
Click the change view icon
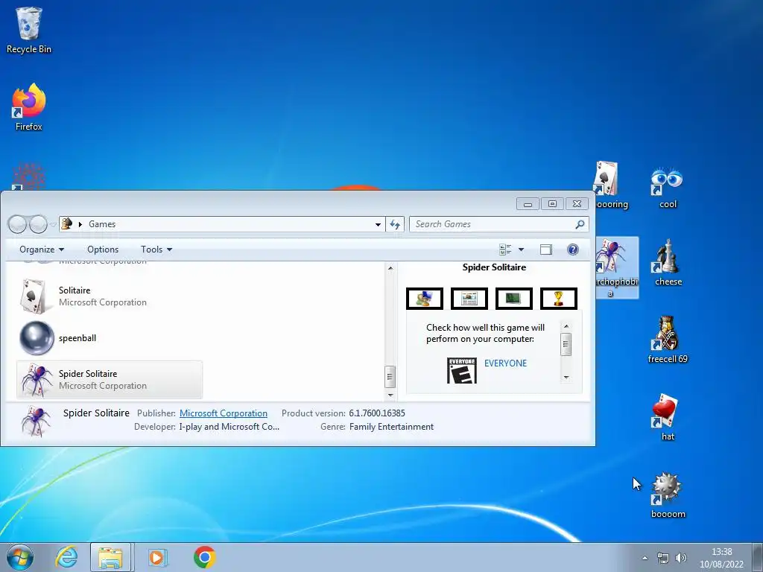(x=505, y=250)
